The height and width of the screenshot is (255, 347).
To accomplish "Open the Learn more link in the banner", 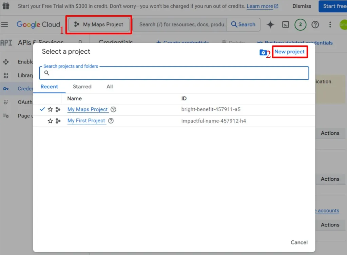I will coord(263,6).
